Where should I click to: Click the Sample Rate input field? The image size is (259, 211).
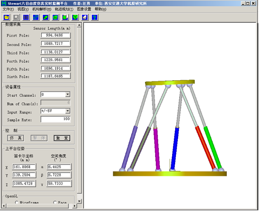pos(55,119)
